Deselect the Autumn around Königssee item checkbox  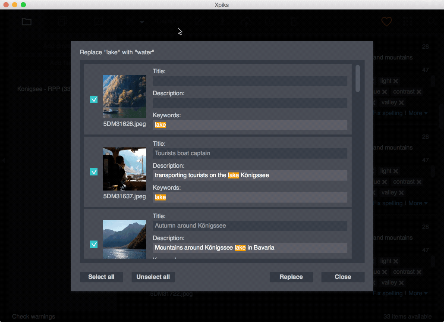click(x=94, y=244)
